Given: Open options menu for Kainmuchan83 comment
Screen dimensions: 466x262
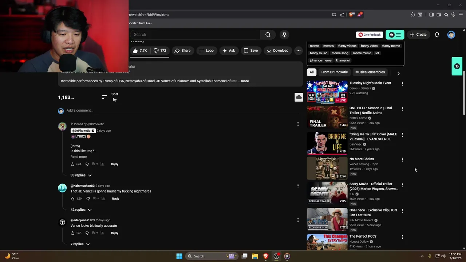Looking at the screenshot, I should 298,186.
